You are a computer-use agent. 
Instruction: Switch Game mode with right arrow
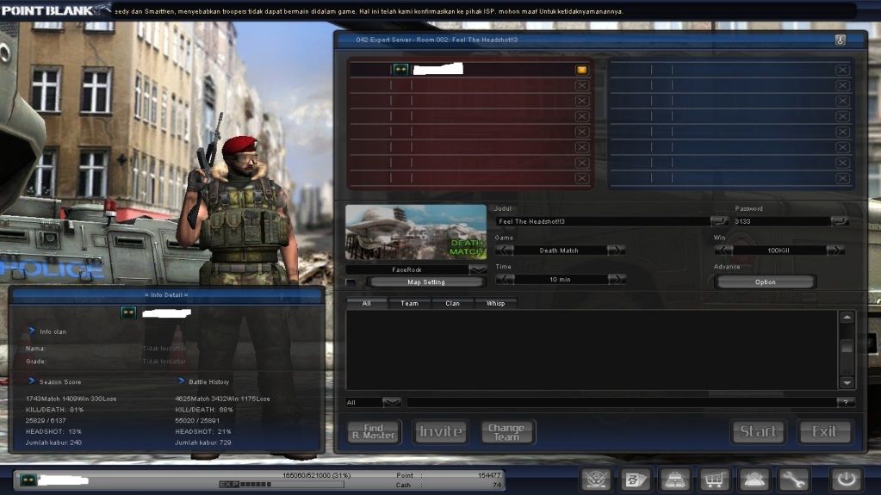click(616, 250)
